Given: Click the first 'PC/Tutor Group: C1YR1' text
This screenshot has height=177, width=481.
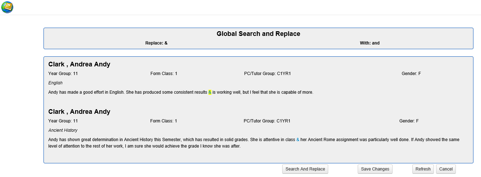Looking at the screenshot, I should coord(267,74).
